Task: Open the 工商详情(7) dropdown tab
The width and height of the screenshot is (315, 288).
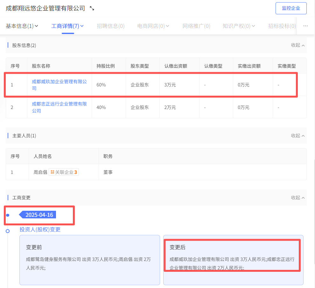Action: (67, 26)
